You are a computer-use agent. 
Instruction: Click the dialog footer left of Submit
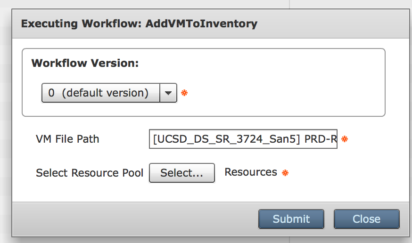(x=132, y=219)
